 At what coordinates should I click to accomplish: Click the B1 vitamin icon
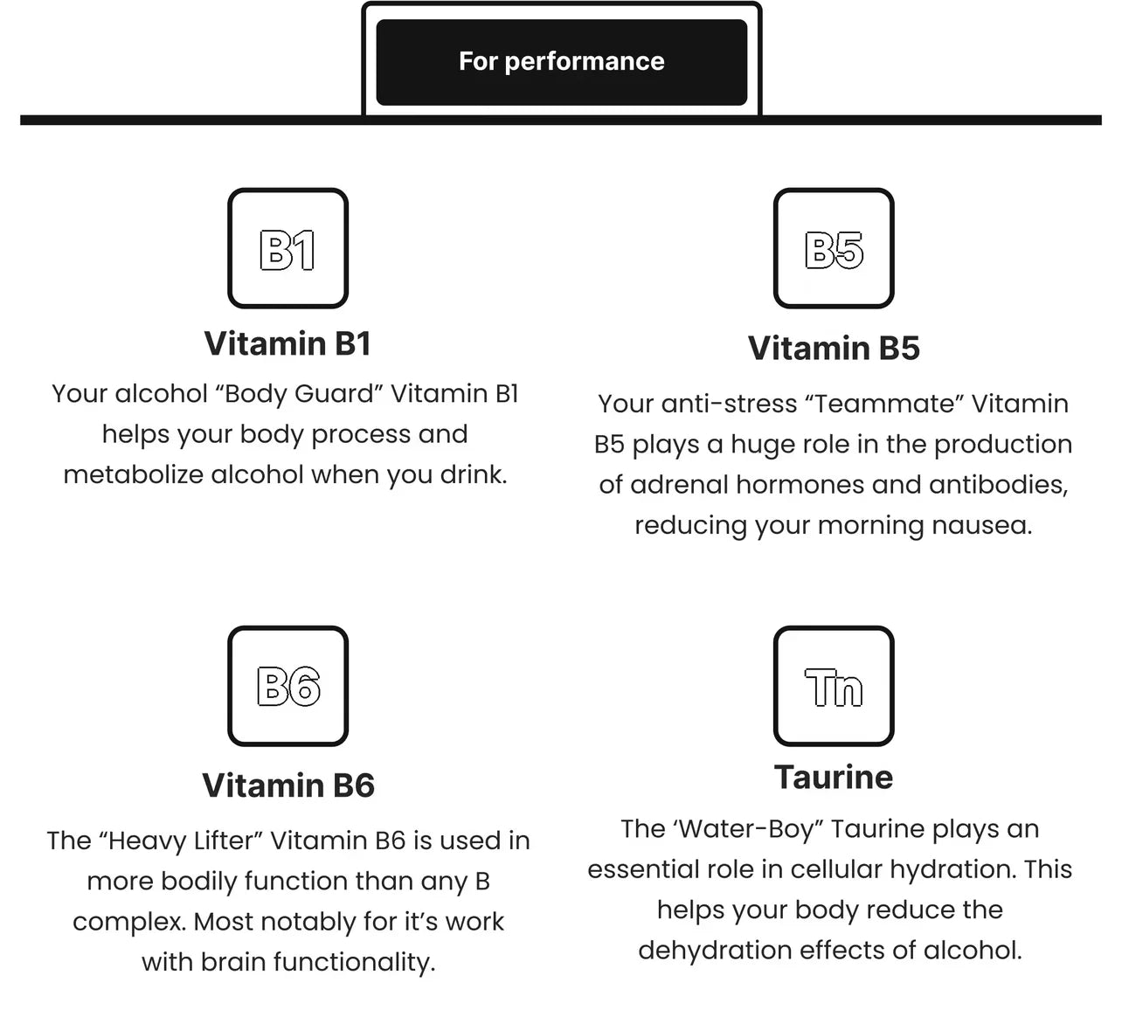click(x=287, y=249)
